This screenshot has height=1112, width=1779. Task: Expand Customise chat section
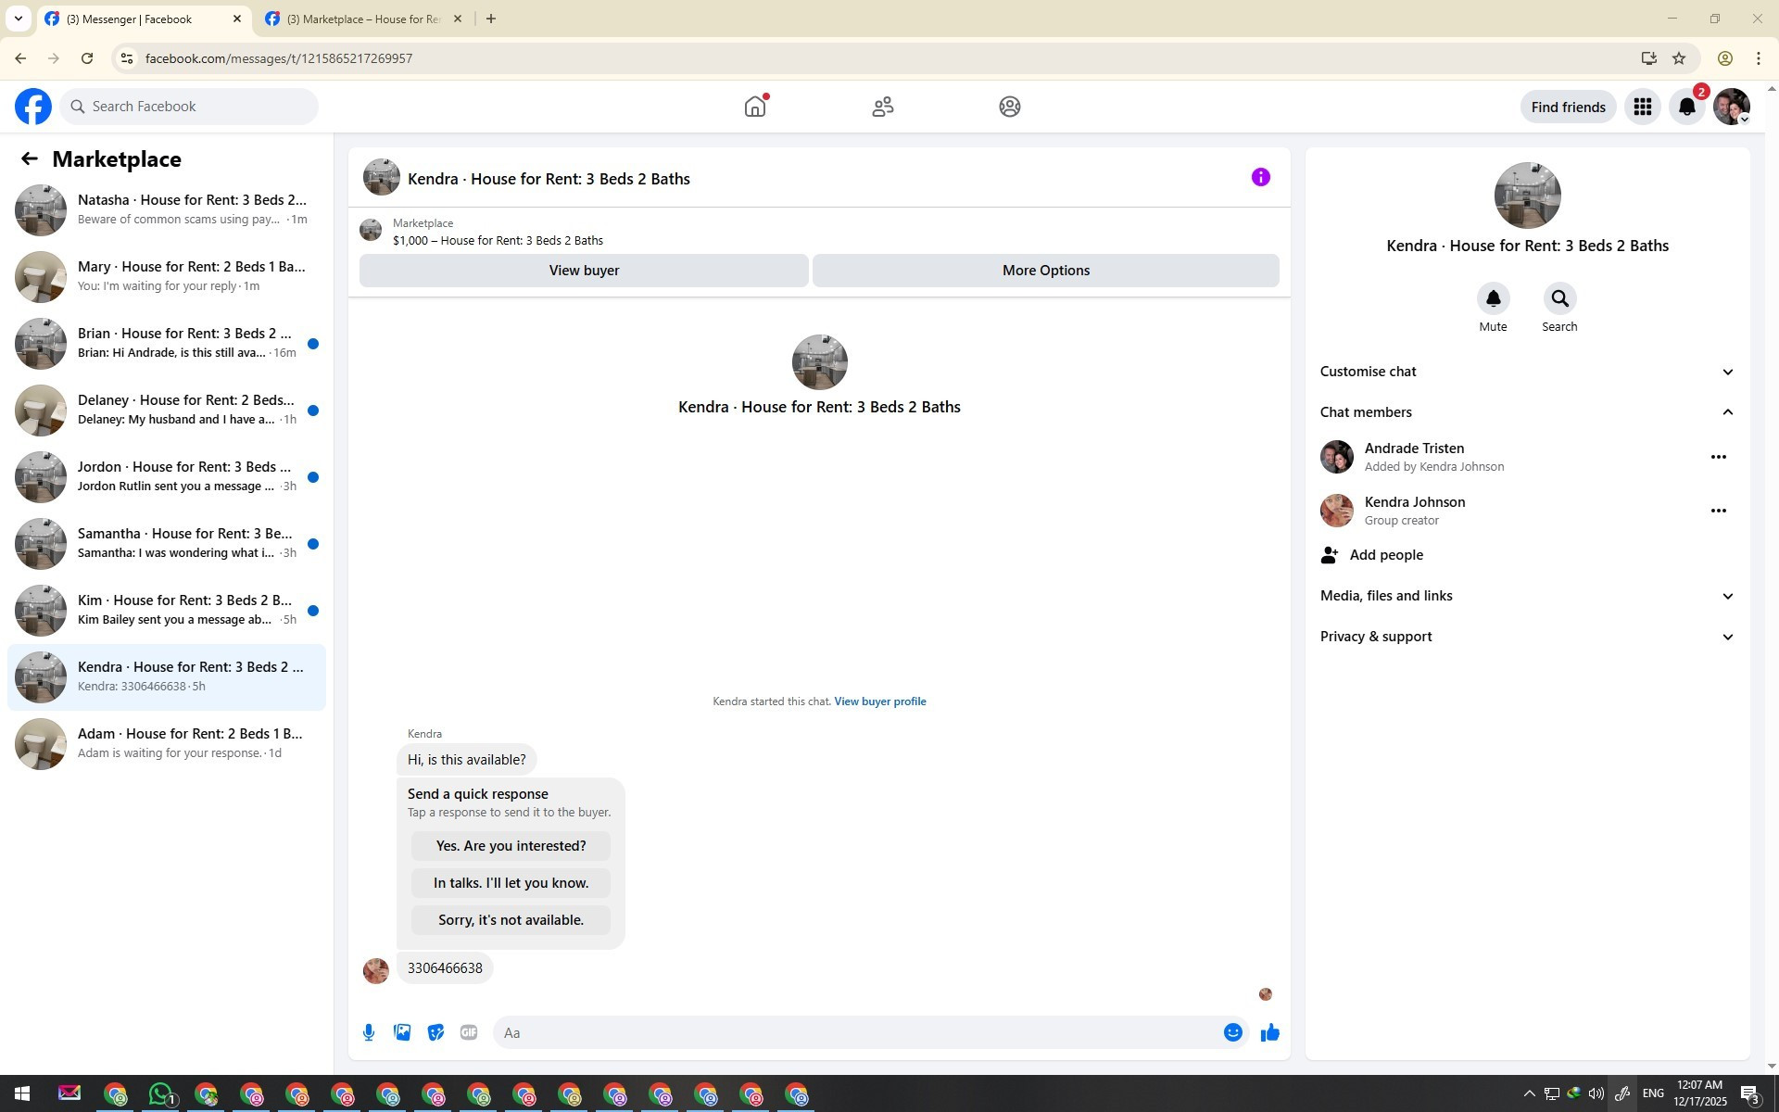click(x=1527, y=372)
